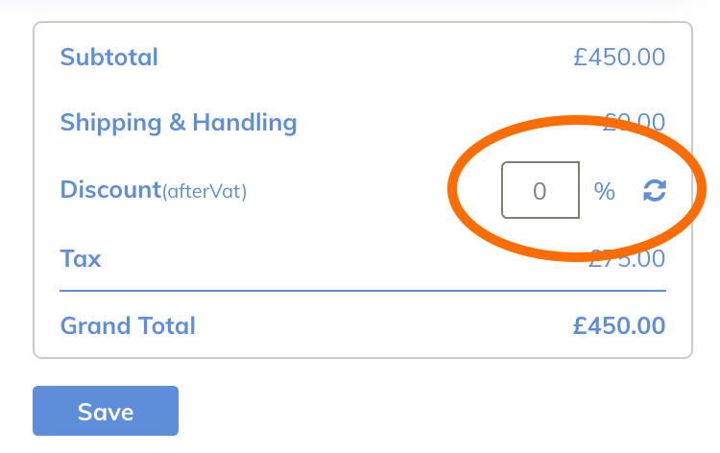Click the digit 0 inside discount field
This screenshot has height=453, width=720.
tap(540, 191)
